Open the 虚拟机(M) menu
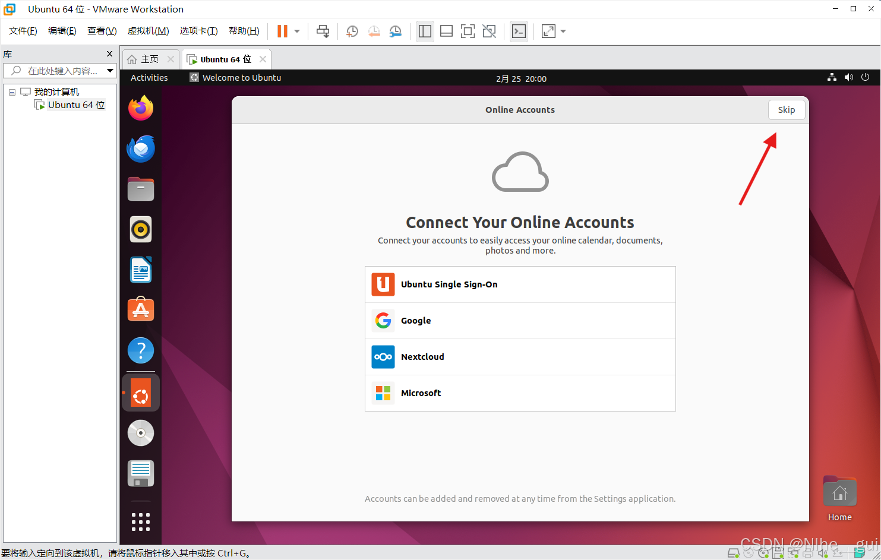This screenshot has height=560, width=881. coord(149,31)
